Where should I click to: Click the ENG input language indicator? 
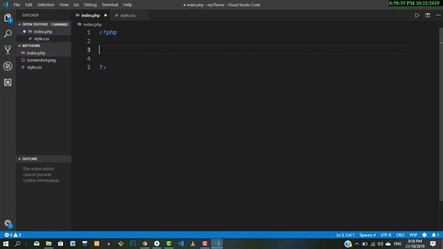click(397, 243)
